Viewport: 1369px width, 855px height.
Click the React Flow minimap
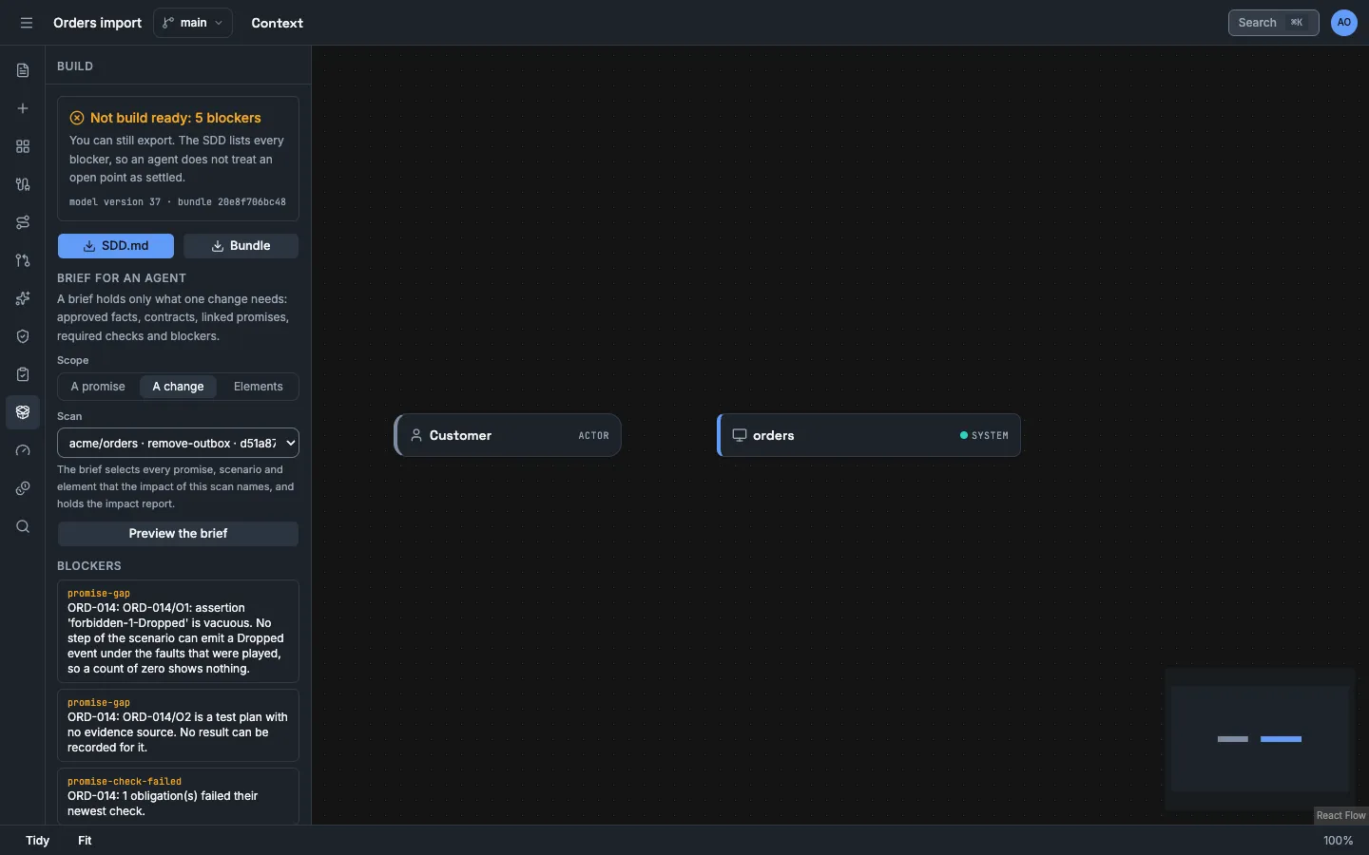pos(1260,739)
